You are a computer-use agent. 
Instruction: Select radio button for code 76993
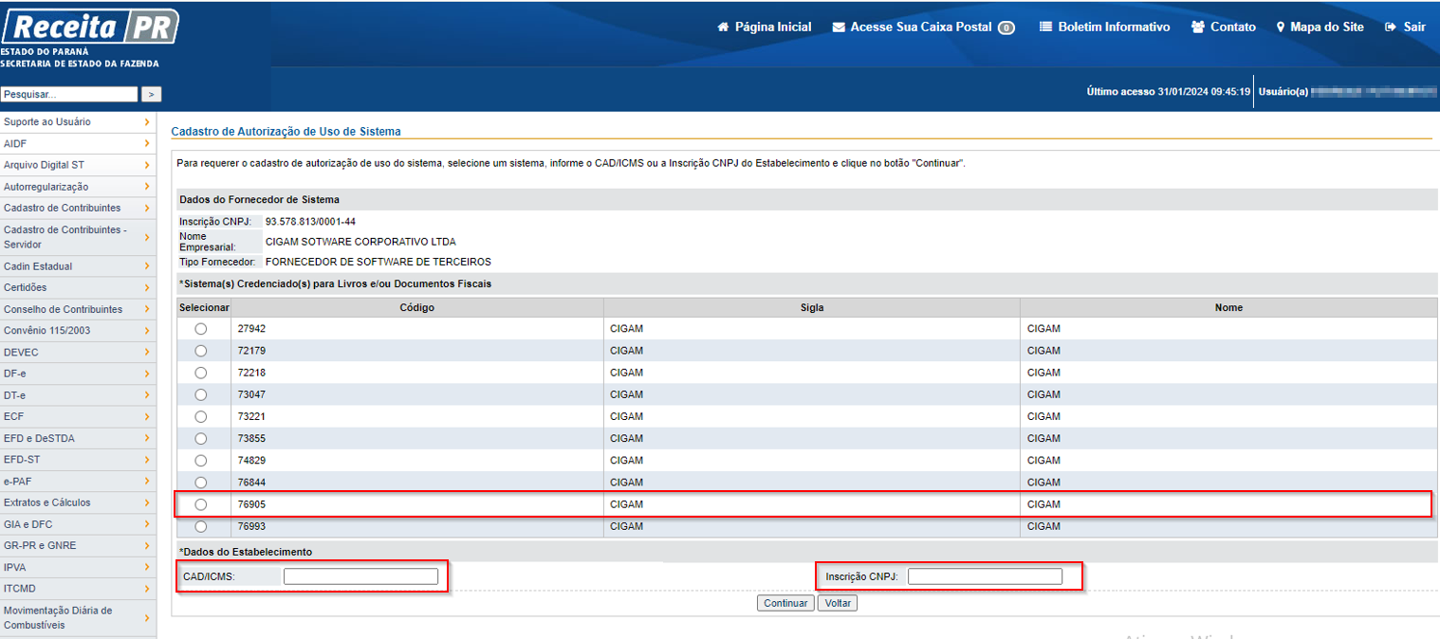click(x=201, y=526)
